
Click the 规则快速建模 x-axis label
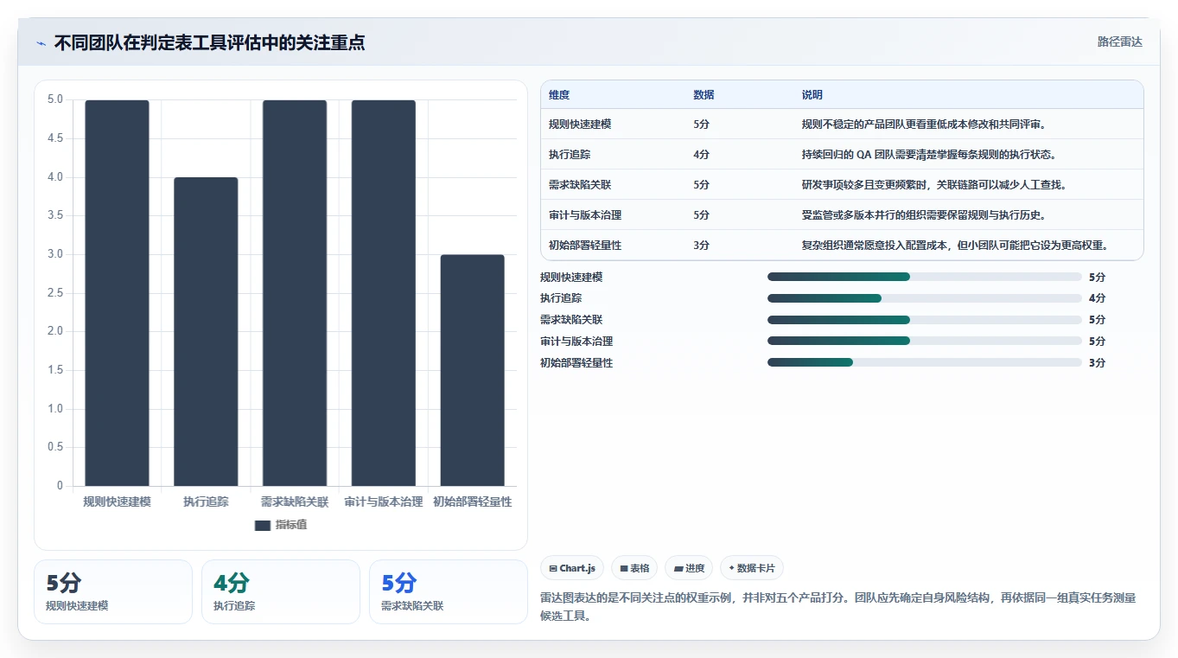click(117, 501)
